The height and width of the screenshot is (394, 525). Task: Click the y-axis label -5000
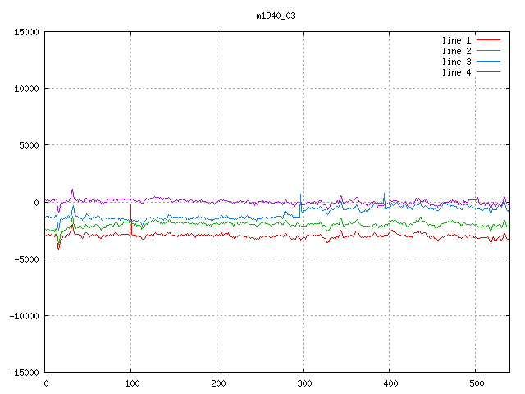click(x=26, y=259)
